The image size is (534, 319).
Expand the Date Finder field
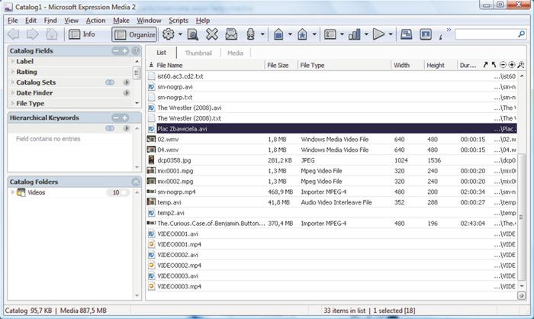pyautogui.click(x=12, y=92)
